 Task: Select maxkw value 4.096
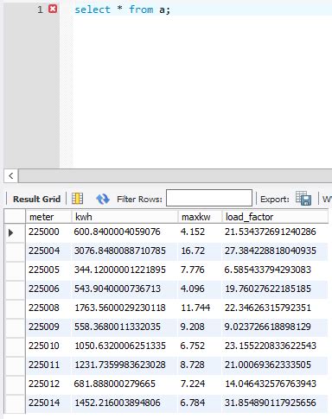200,289
